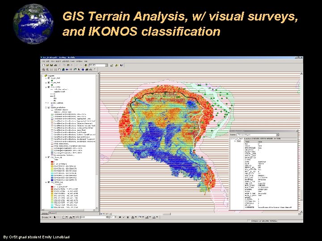Select the Identify tool icon
Screen dimensions: 322x241
(83, 70)
